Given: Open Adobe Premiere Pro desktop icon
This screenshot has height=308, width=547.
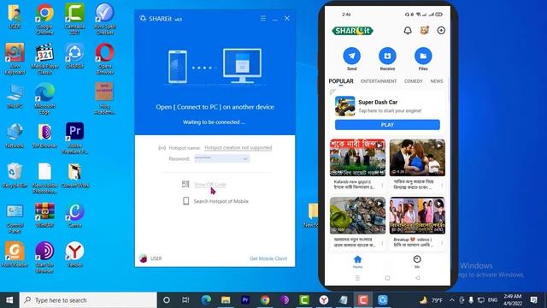Looking at the screenshot, I should (74, 139).
